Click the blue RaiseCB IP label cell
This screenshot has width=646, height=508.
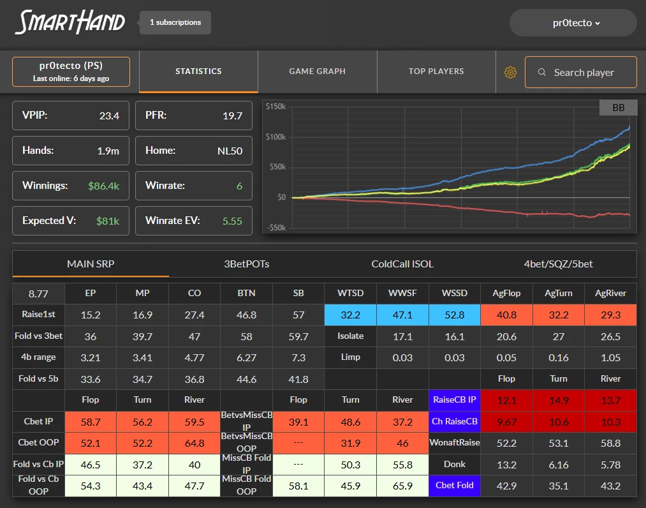pos(455,400)
